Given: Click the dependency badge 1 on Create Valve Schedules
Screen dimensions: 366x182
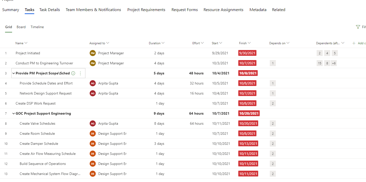Looking at the screenshot, I should coord(273,123).
